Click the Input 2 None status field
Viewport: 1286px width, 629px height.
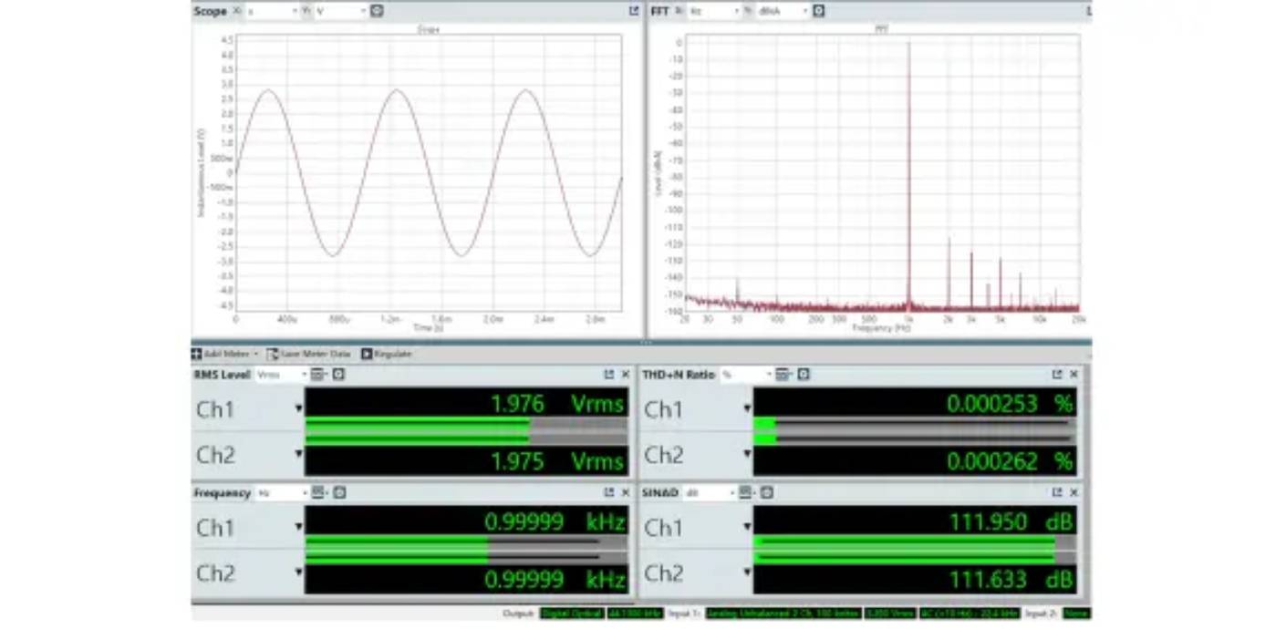pos(1076,614)
